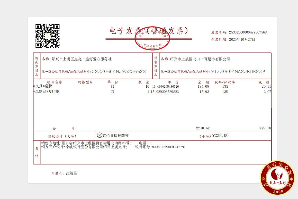Click the subtotal amount ¥210.62
Screen dimensions: 298x199
pos(203,128)
